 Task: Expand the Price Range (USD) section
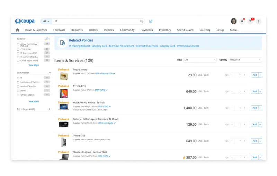click(x=50, y=109)
